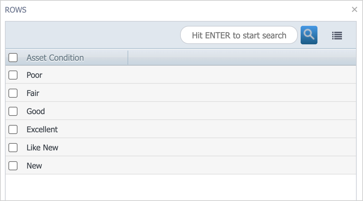Check the Like New row checkbox
Viewport: 363px width, 201px height.
click(x=13, y=148)
